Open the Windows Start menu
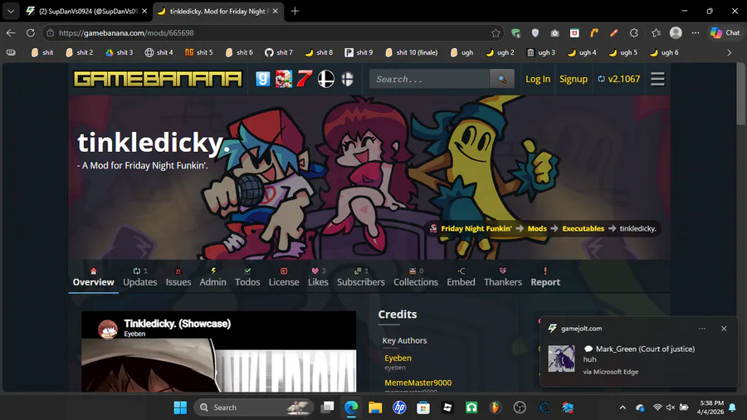This screenshot has width=747, height=420. click(180, 408)
